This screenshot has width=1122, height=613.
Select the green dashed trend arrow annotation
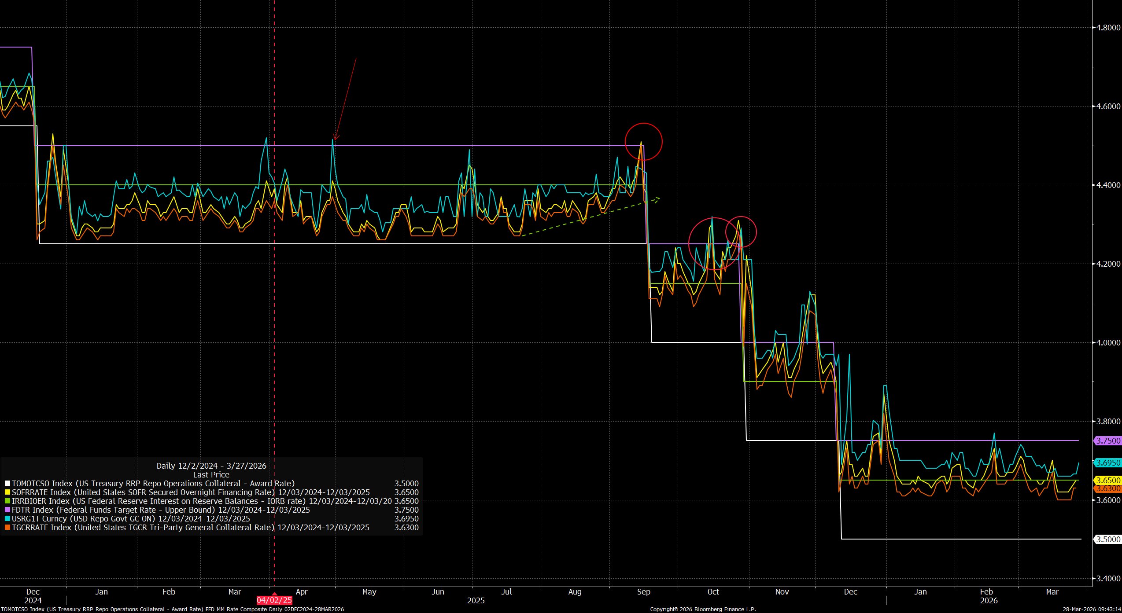(x=590, y=217)
